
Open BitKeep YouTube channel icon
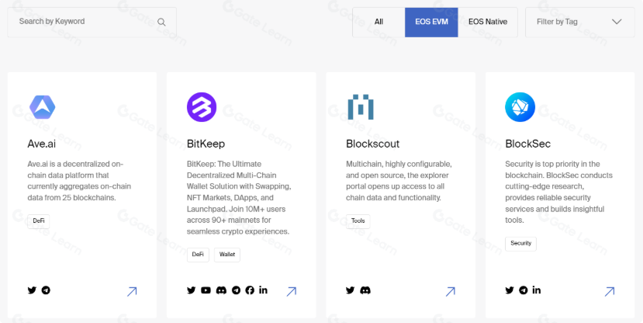[206, 290]
